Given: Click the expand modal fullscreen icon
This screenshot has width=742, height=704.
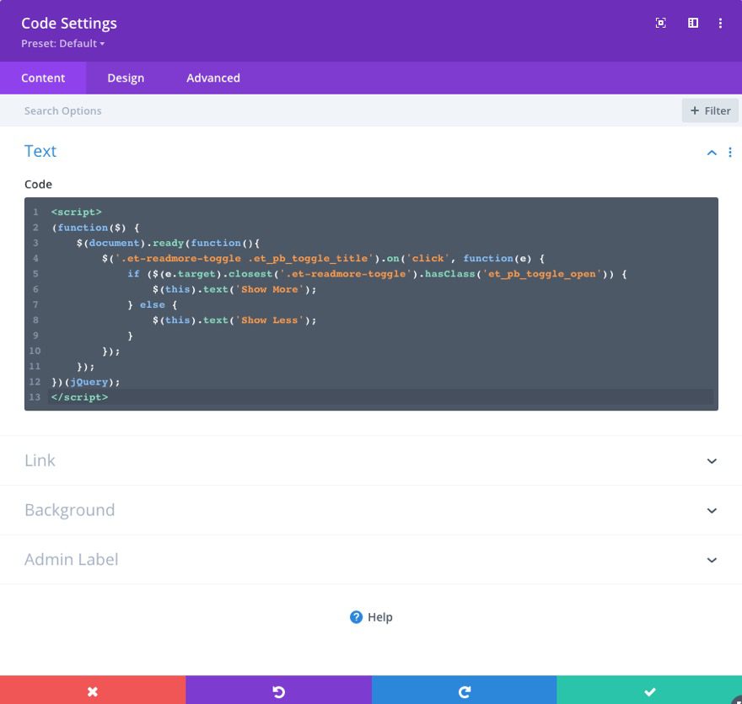Looking at the screenshot, I should [660, 23].
